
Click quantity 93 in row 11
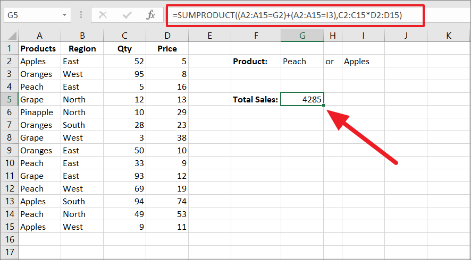point(124,176)
